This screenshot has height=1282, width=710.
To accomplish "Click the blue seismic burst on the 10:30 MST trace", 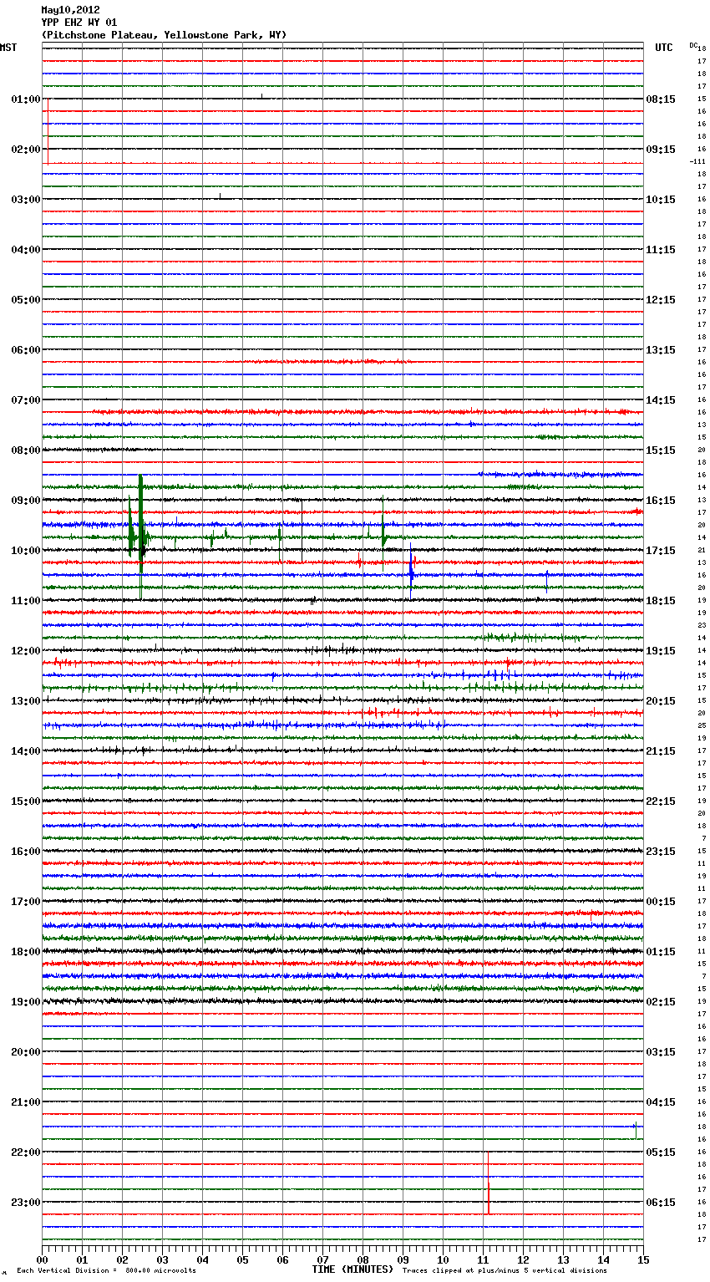I will [412, 572].
